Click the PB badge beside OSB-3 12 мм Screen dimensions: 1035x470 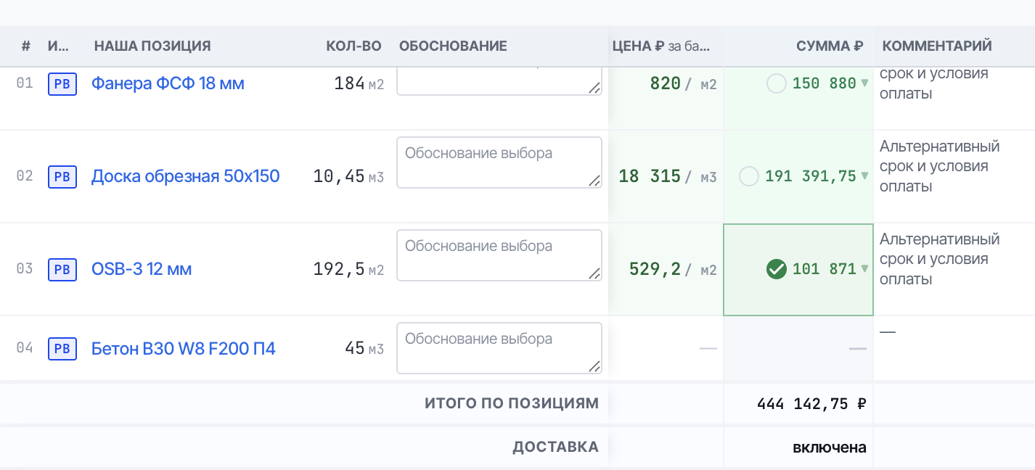[62, 269]
